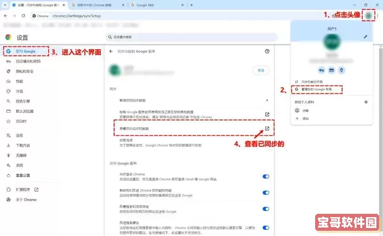Click the 关闭 sync turn-off button
The width and height of the screenshot is (383, 236).
tap(261, 70)
